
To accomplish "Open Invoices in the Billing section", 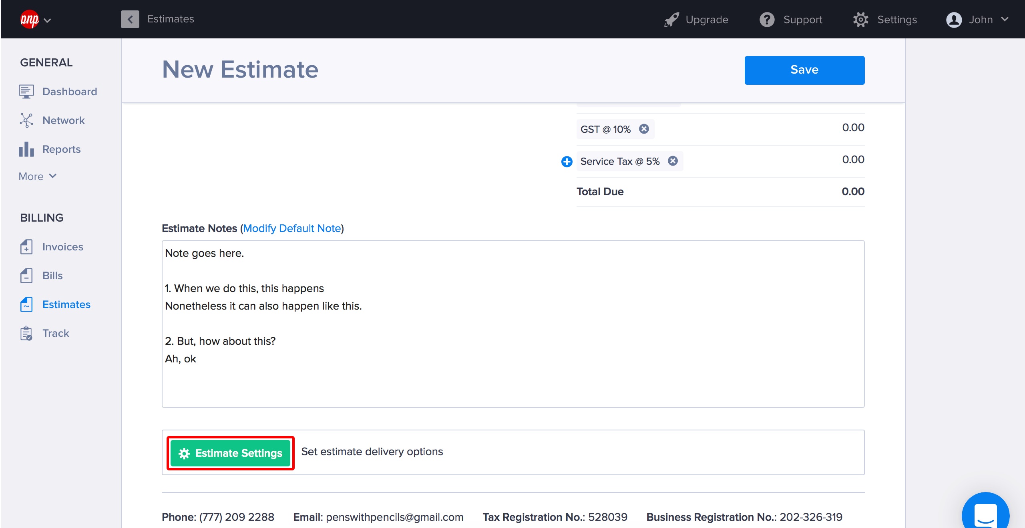I will coord(62,247).
